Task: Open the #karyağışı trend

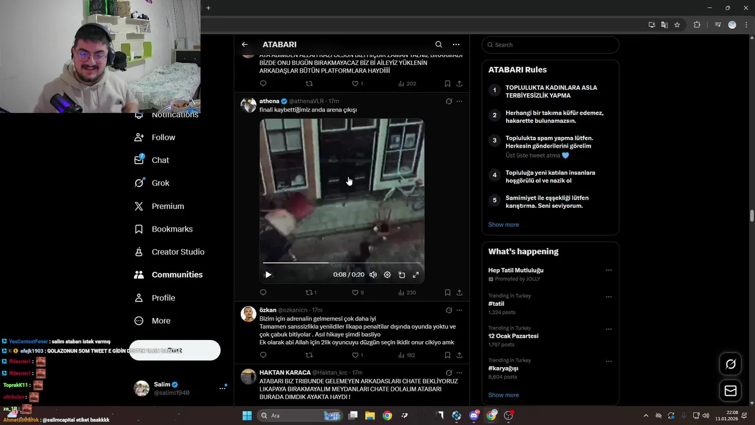Action: point(503,368)
